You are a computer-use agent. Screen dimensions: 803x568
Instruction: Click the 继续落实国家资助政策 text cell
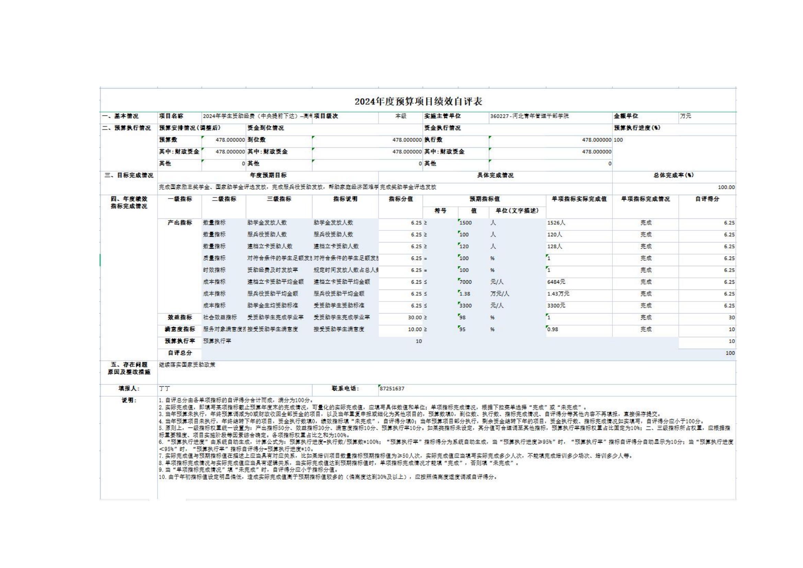[187, 365]
